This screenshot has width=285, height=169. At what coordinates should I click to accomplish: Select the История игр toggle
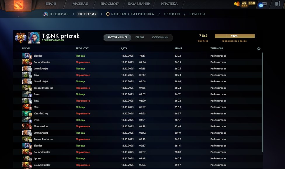117,38
